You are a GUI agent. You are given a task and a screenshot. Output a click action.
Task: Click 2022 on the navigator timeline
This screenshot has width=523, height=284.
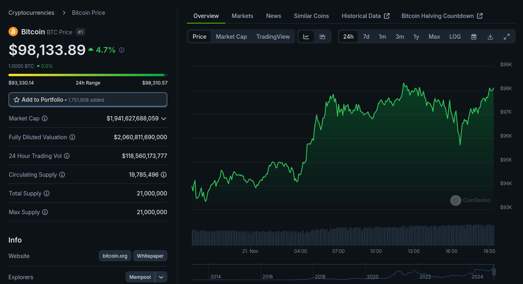[425, 276]
